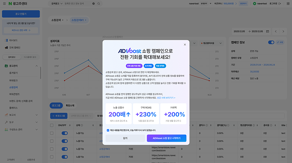This screenshot has width=292, height=163.
Task: Click the 평균클릭비용 column info icon
Action: pos(254,125)
